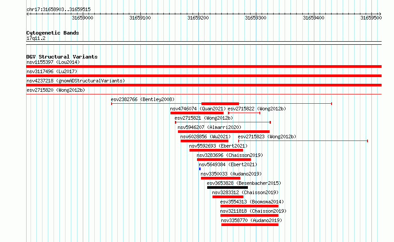This screenshot has width=394, height=242.
Task: Click the DGV Structural Variants track title
Action: click(62, 57)
